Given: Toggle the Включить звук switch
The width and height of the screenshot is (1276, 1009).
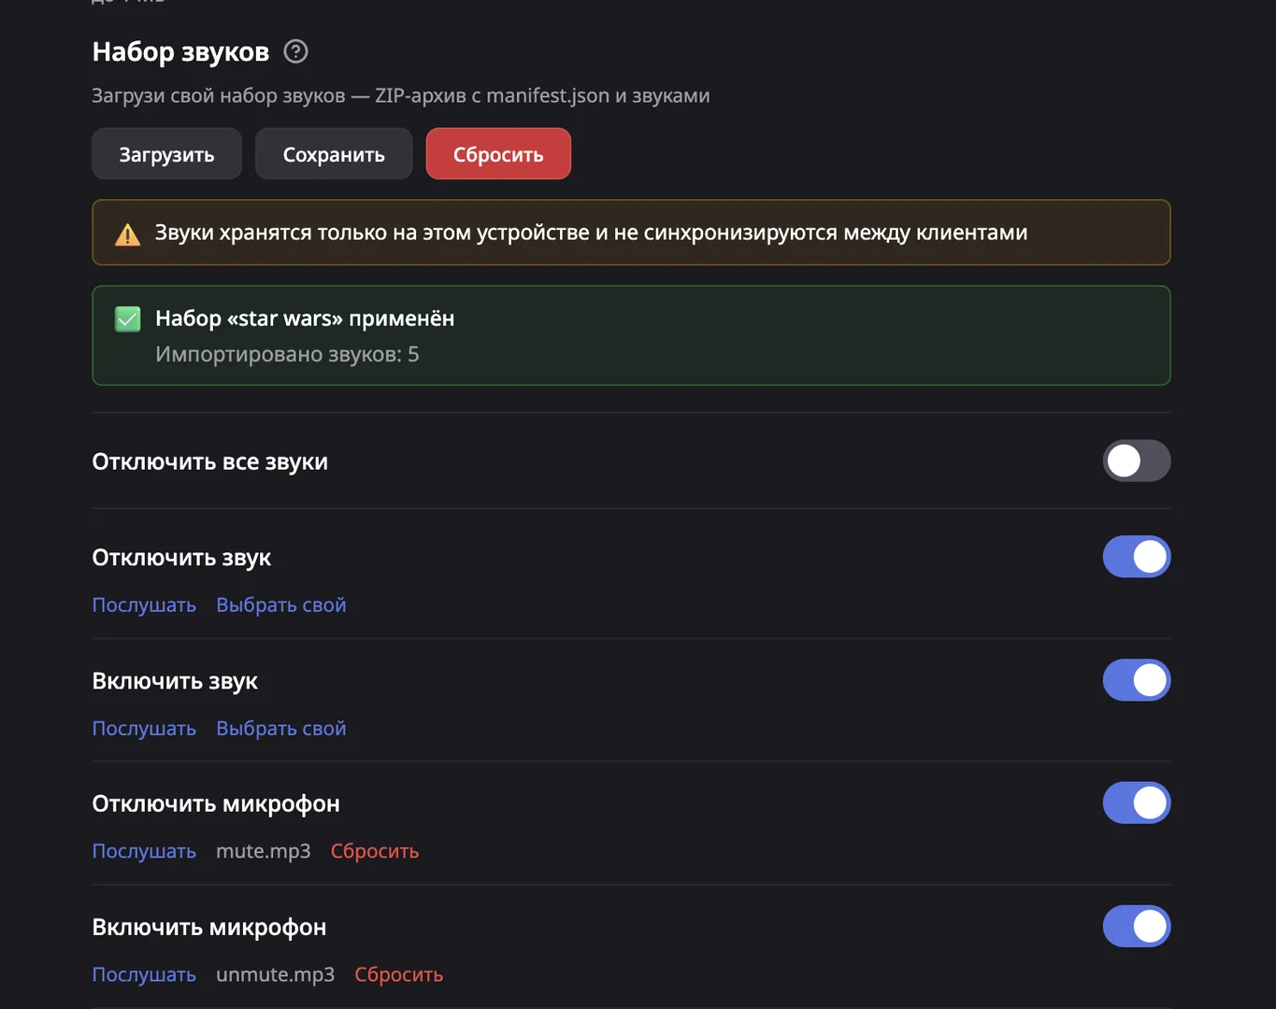Looking at the screenshot, I should tap(1136, 680).
